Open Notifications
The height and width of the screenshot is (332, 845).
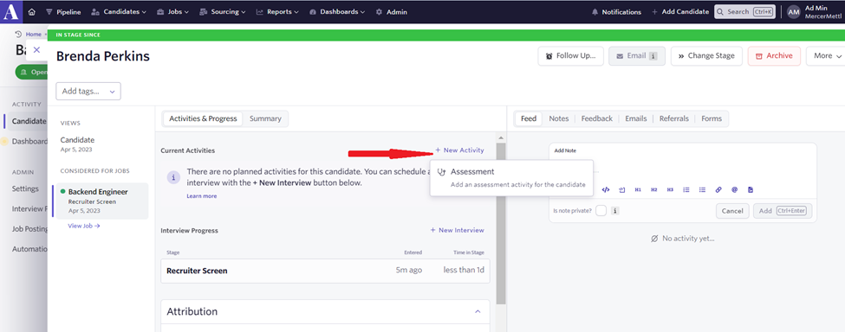tap(616, 12)
